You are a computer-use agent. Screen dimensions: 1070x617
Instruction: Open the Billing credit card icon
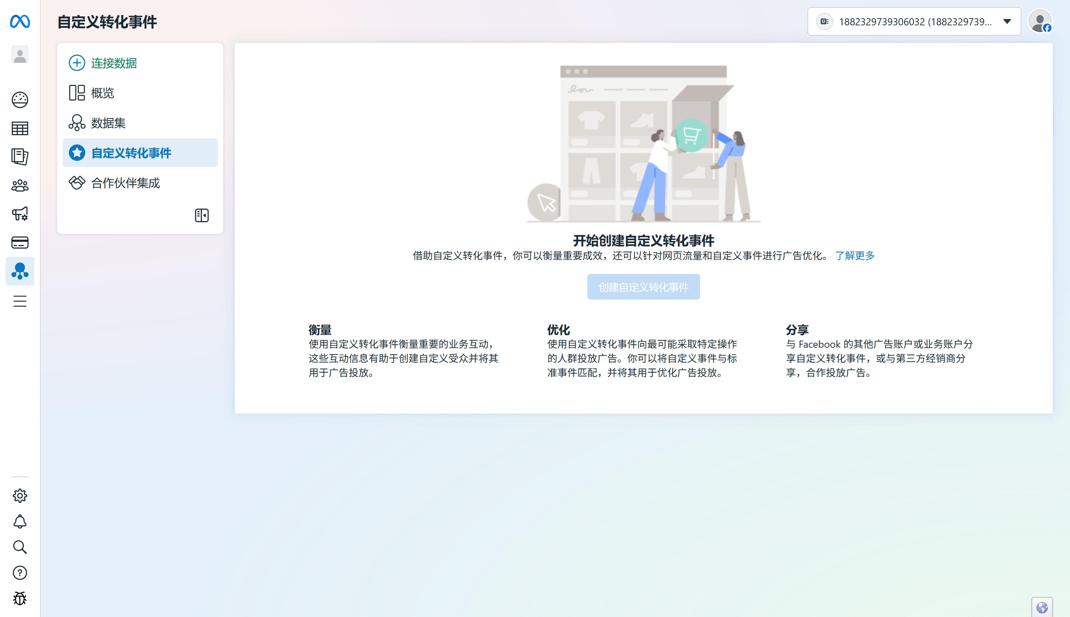coord(20,243)
